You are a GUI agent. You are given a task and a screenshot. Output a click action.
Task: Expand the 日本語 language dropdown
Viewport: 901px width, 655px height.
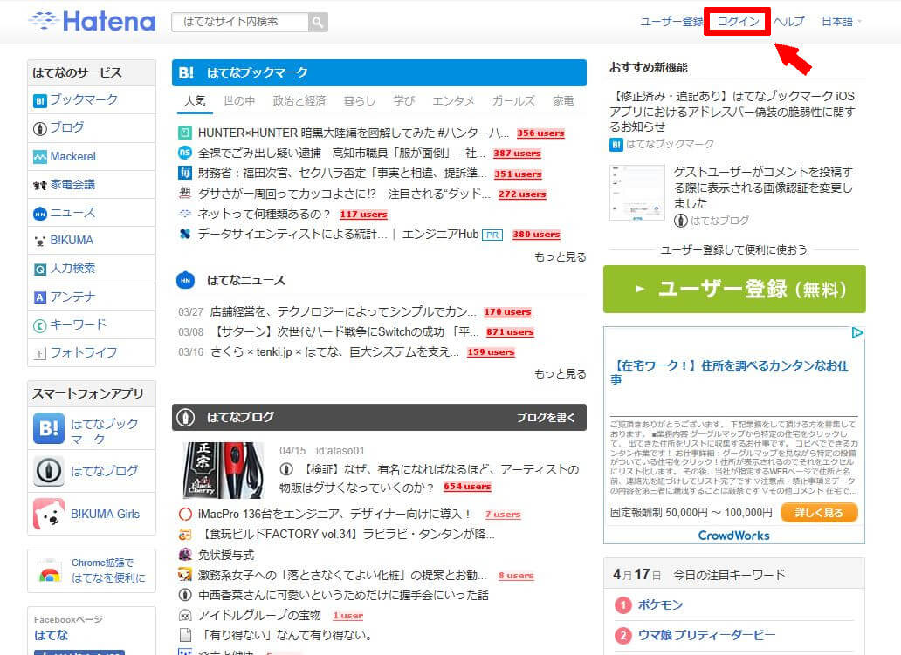[842, 22]
